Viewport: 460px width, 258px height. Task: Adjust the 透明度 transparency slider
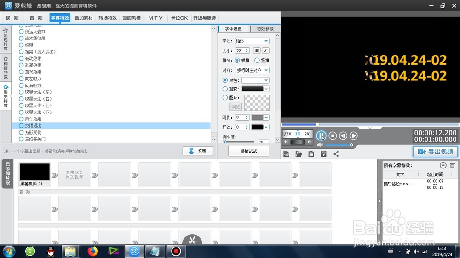pos(239,142)
